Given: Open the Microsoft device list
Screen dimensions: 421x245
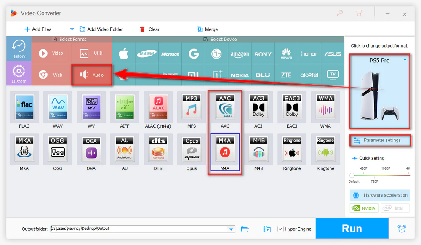Looking at the screenshot, I should [170, 53].
